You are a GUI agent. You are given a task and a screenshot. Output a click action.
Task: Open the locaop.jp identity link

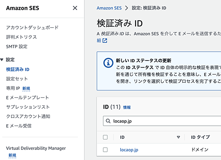click(x=129, y=150)
